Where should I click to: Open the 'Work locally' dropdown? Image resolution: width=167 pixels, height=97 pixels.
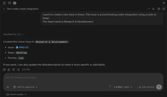point(17,94)
